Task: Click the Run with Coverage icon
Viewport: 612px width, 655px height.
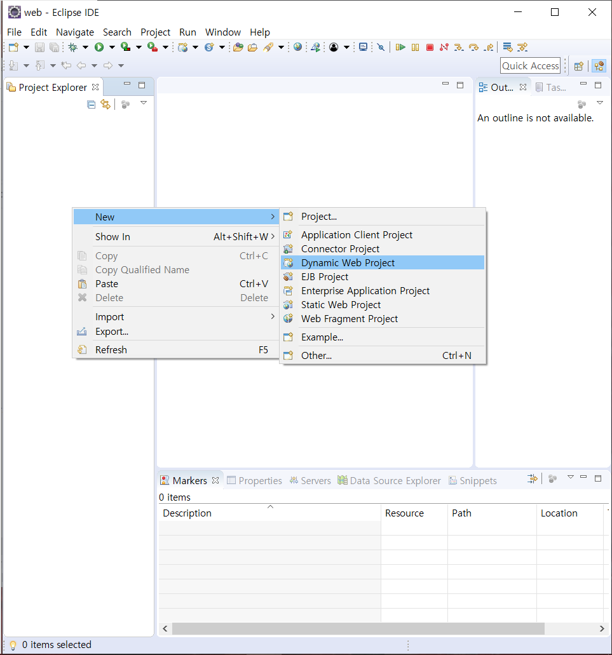Action: point(125,47)
